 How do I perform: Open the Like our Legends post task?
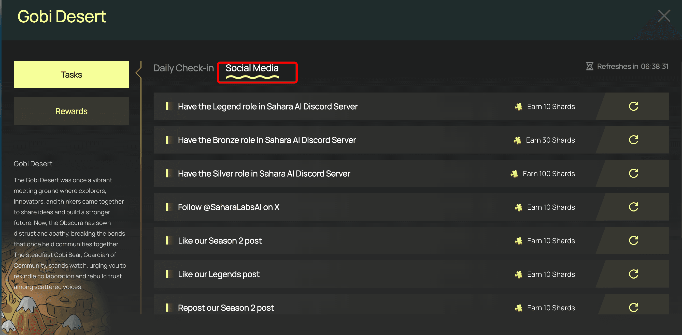pos(411,274)
